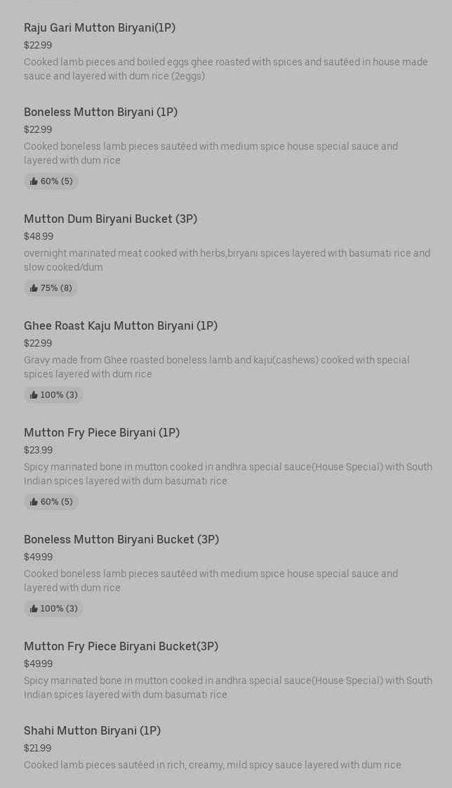Screen dimensions: 452x788
Task: Select Mutton Fry Piece Biryani (1P)
Action: [102, 432]
